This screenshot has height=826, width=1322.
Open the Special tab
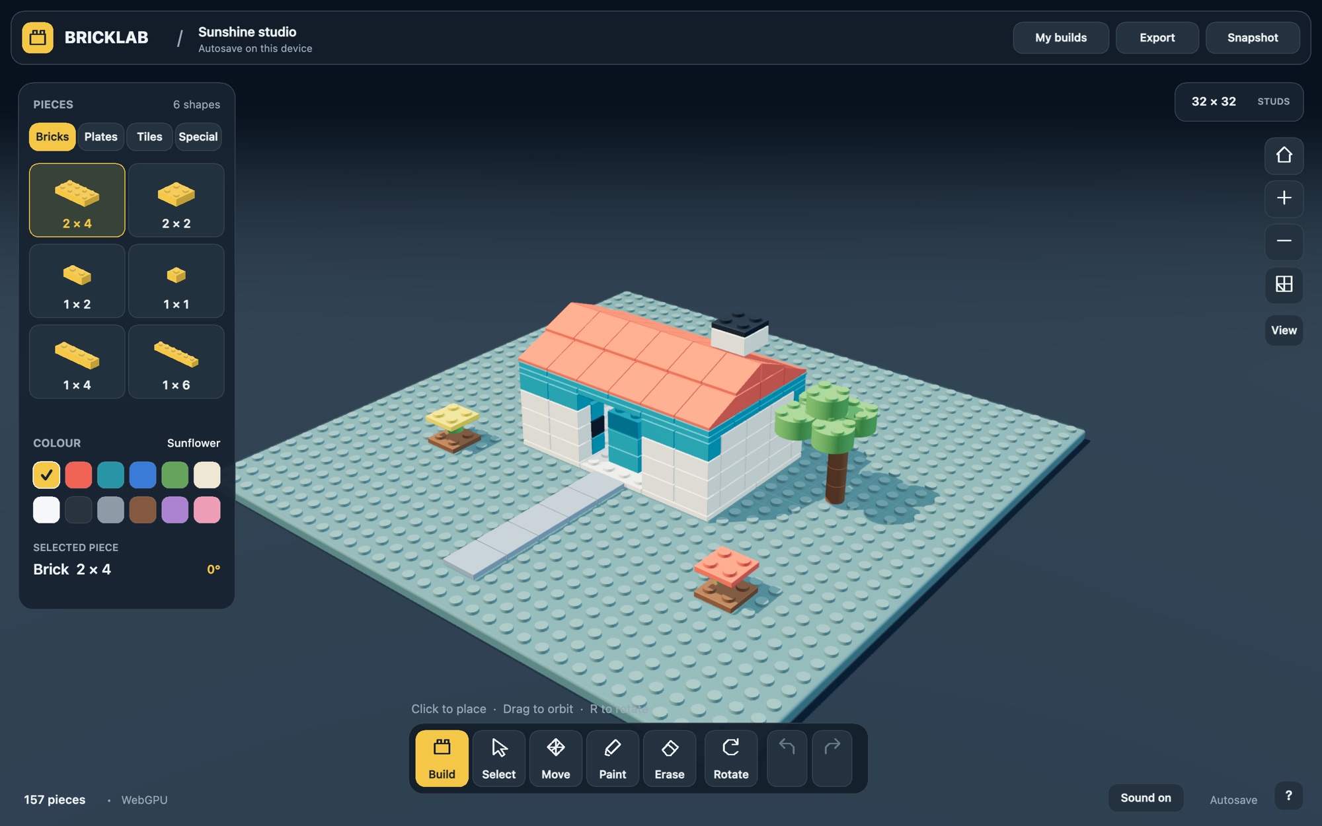pyautogui.click(x=198, y=137)
